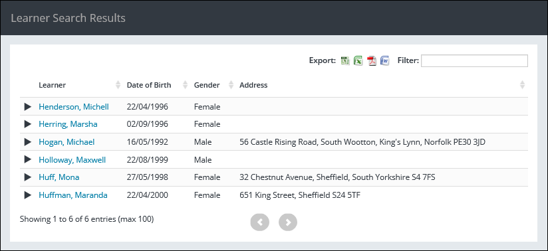The width and height of the screenshot is (548, 251).
Task: Select the 56 Castle Rising Road address
Action: click(x=362, y=142)
